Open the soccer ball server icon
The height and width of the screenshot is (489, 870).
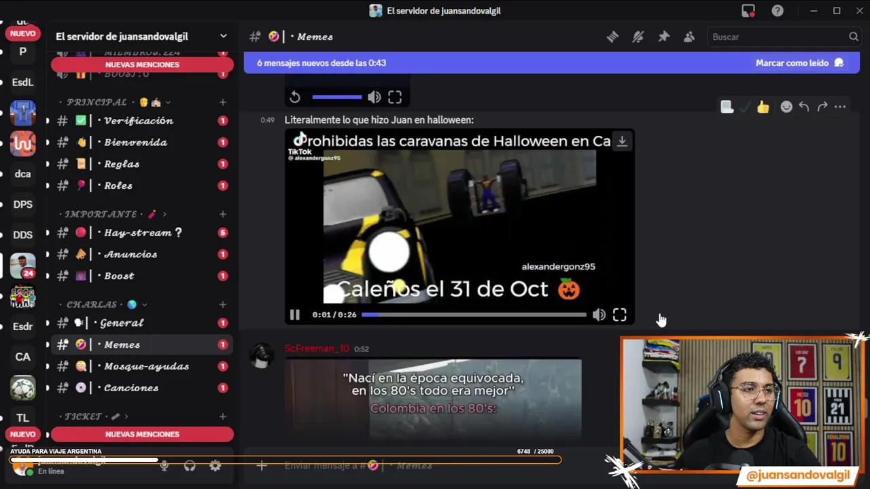[x=22, y=388]
